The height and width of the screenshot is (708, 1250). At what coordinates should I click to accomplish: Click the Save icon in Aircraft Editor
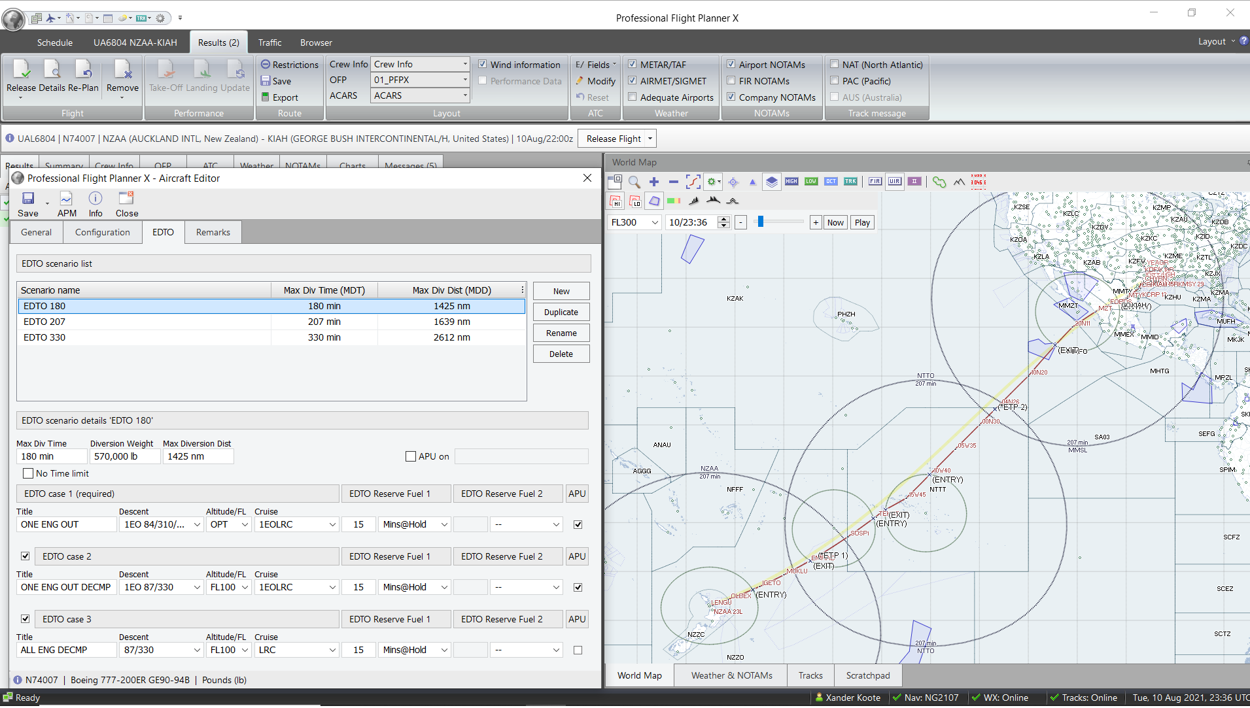pyautogui.click(x=28, y=205)
